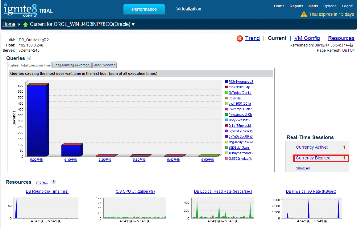Open query 793r4wgpgpvq3 legend link

[x=241, y=82]
